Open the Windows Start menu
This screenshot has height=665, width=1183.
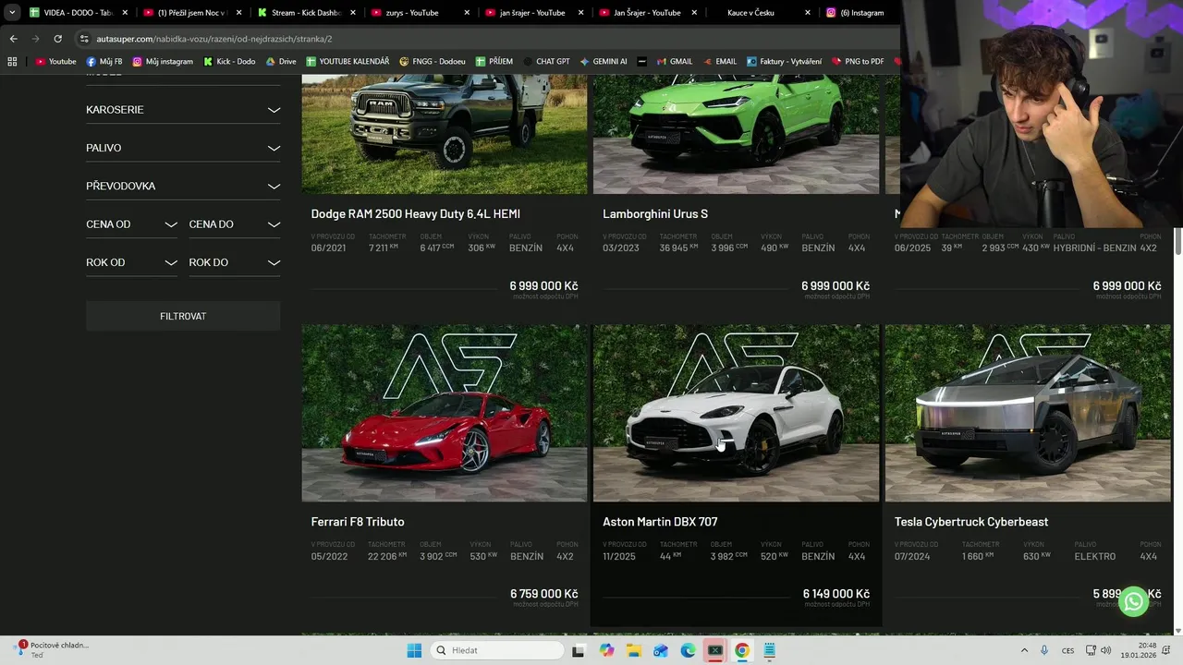(414, 650)
